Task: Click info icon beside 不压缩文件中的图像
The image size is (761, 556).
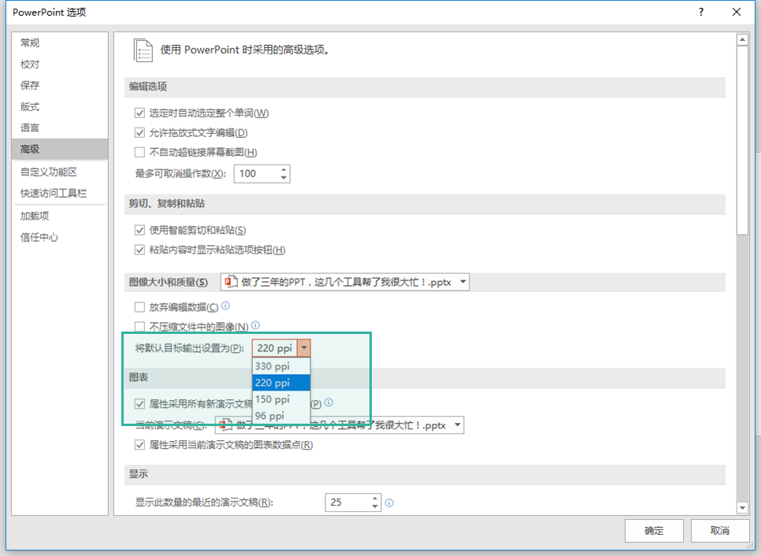Action: coord(256,325)
